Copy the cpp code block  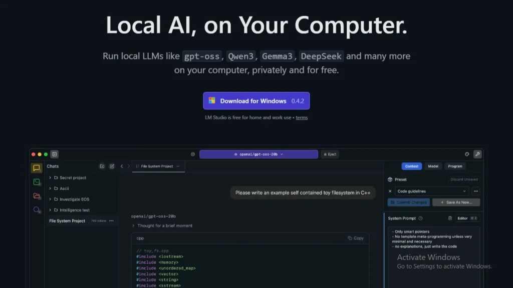coord(356,238)
